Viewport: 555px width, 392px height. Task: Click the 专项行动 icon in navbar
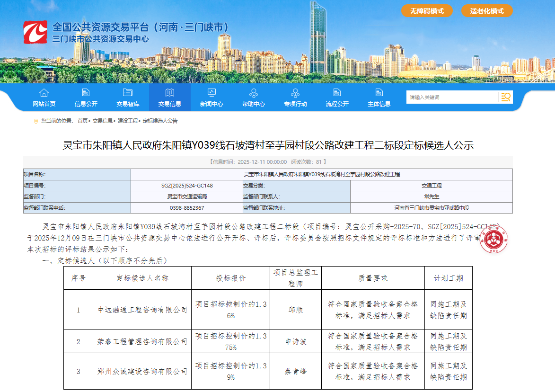click(295, 93)
